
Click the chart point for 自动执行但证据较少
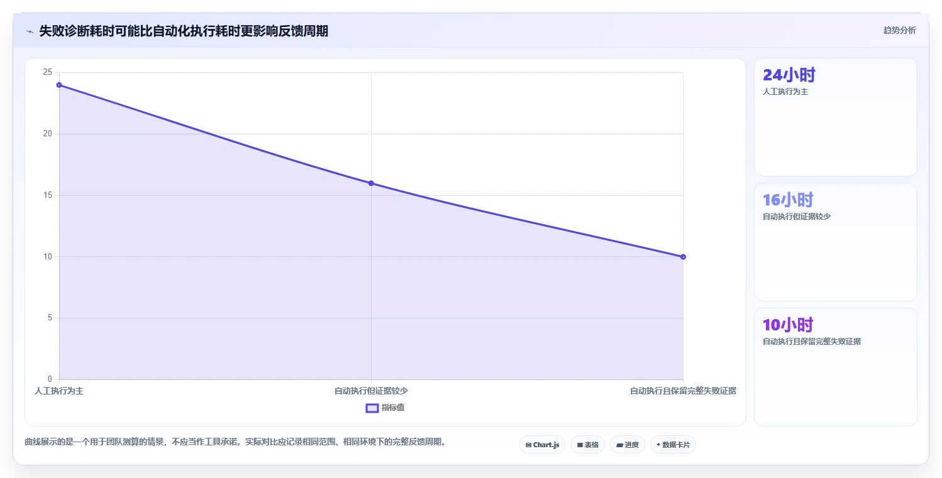click(x=371, y=183)
